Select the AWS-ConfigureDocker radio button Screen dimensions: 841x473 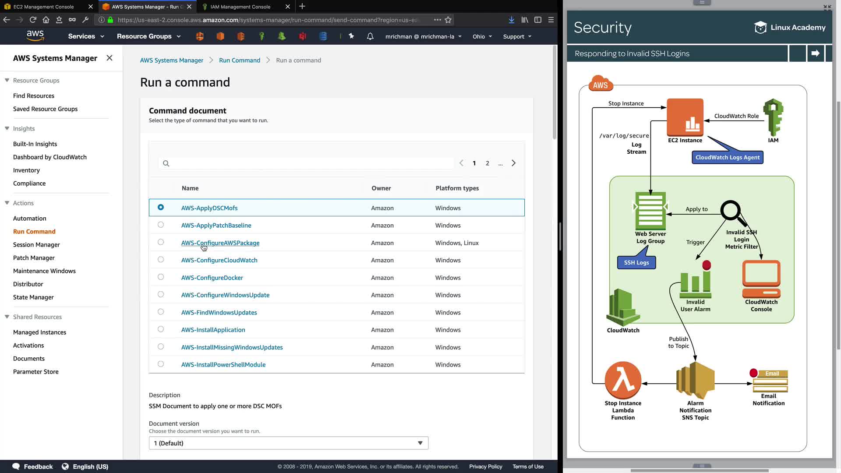tap(161, 277)
